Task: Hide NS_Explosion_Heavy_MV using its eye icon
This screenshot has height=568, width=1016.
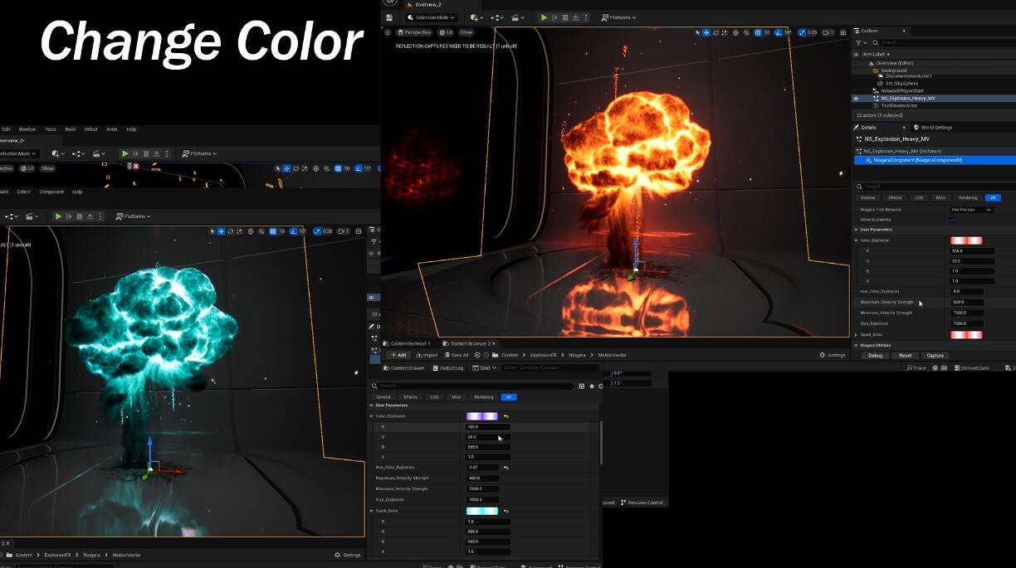Action: [856, 98]
